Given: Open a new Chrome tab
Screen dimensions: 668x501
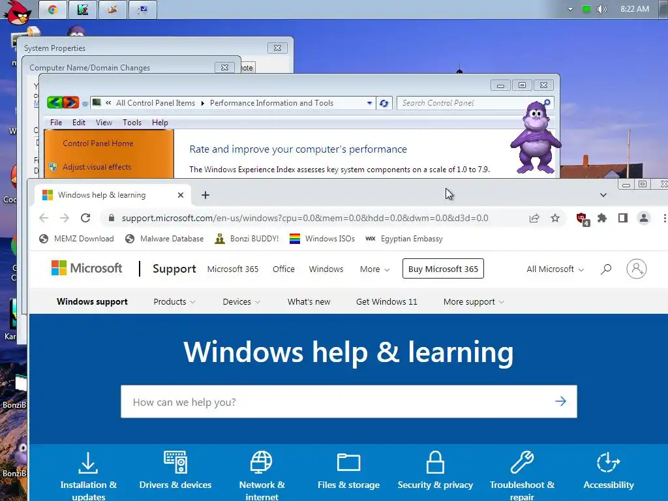Looking at the screenshot, I should (x=205, y=195).
